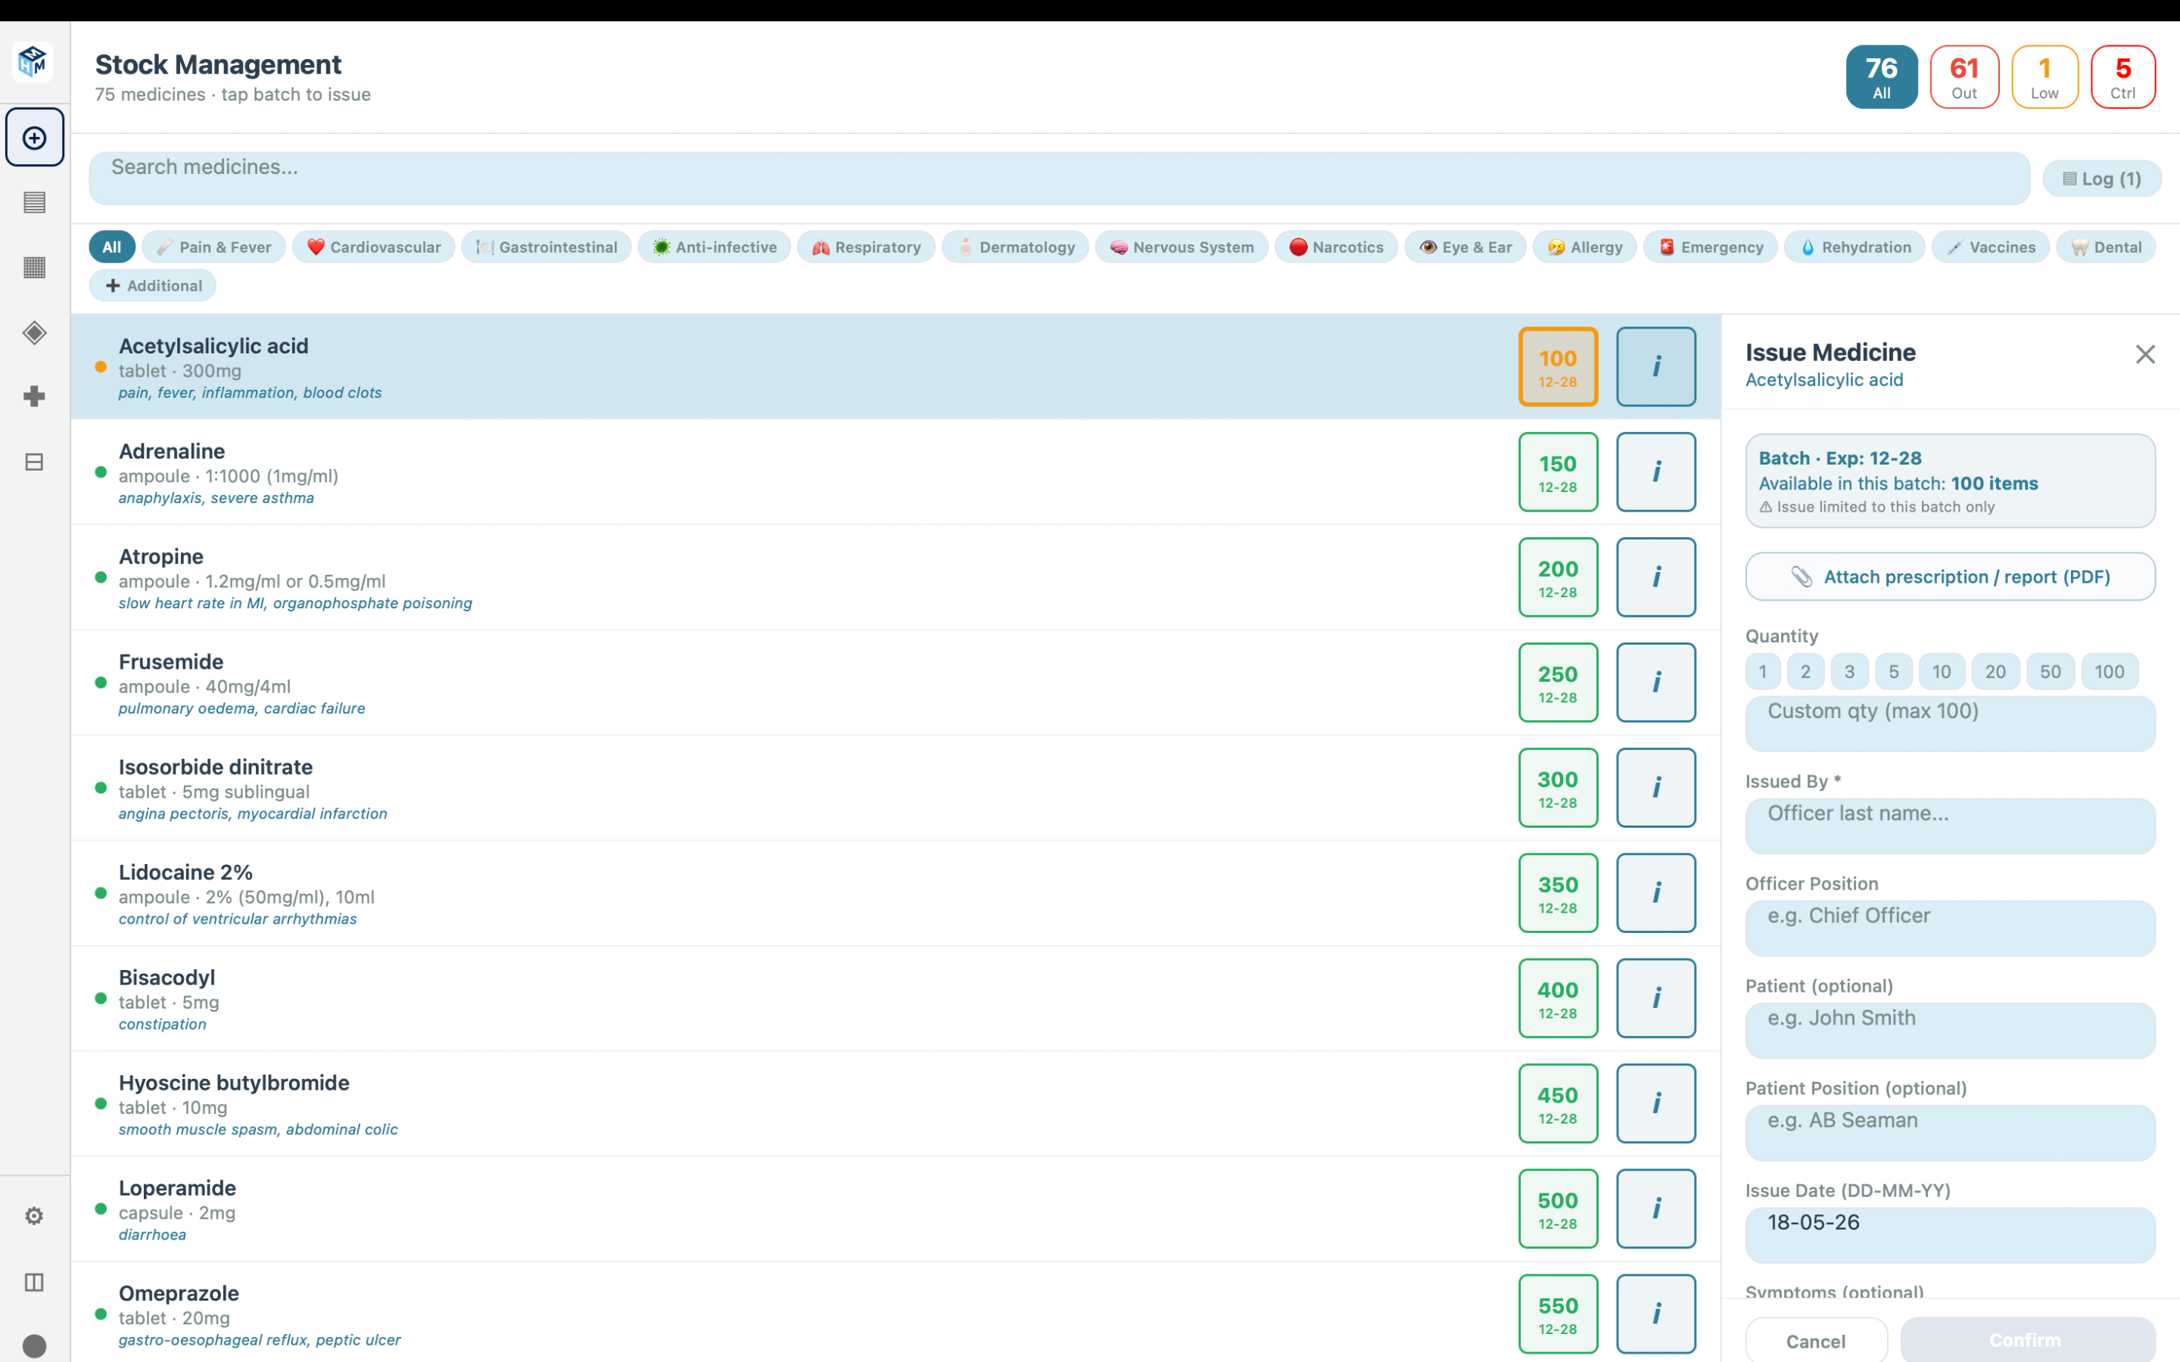Choose quantity 1 preset

pos(1762,671)
